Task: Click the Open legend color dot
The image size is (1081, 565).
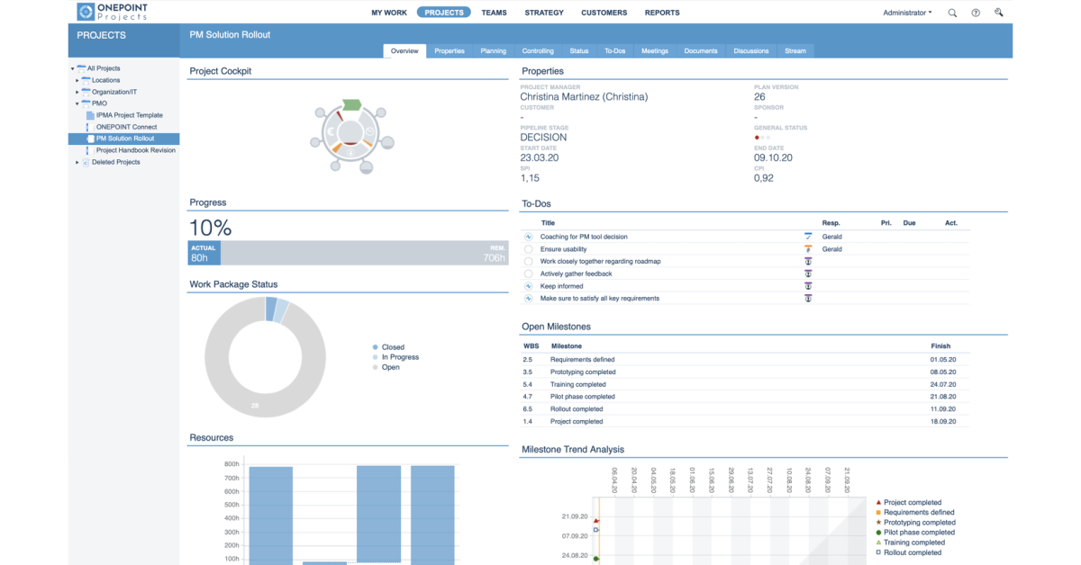Action: 376,367
